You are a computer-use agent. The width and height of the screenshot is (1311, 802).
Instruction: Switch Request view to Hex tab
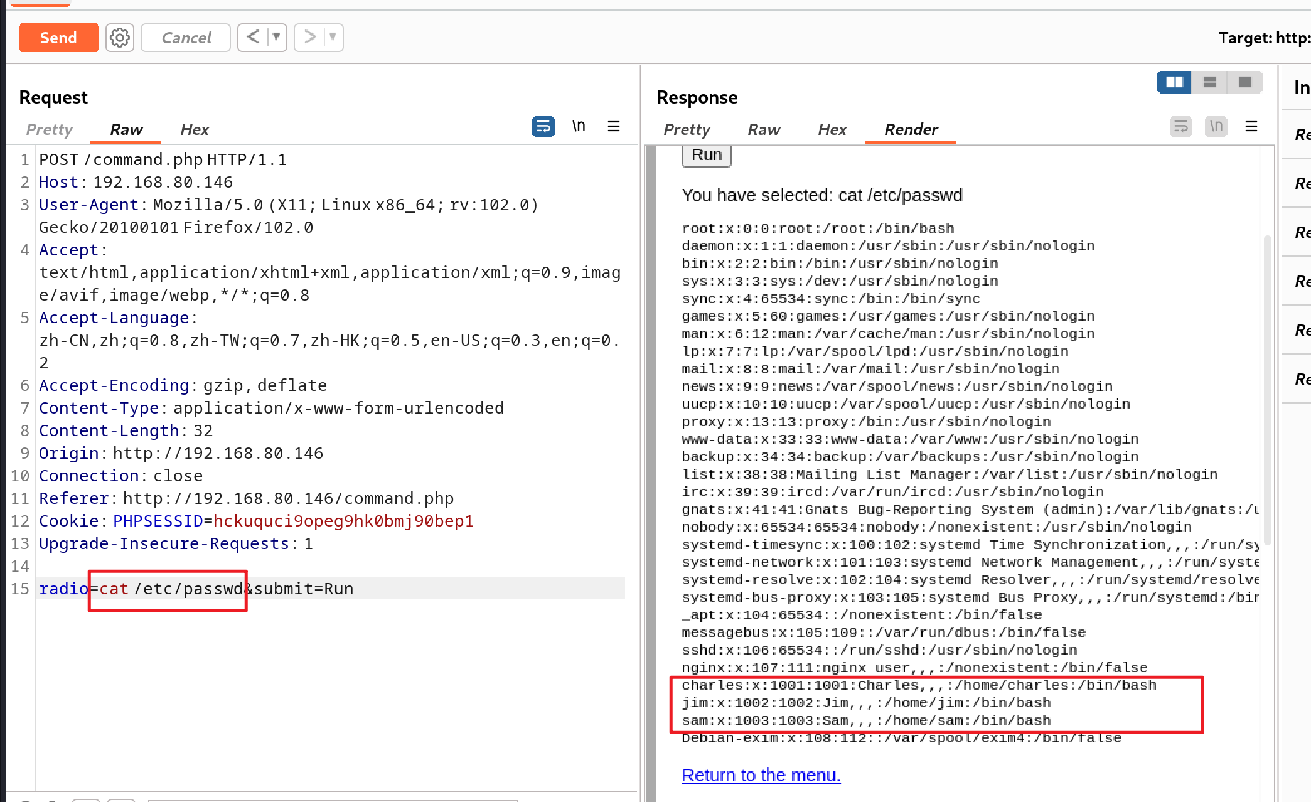pos(195,129)
